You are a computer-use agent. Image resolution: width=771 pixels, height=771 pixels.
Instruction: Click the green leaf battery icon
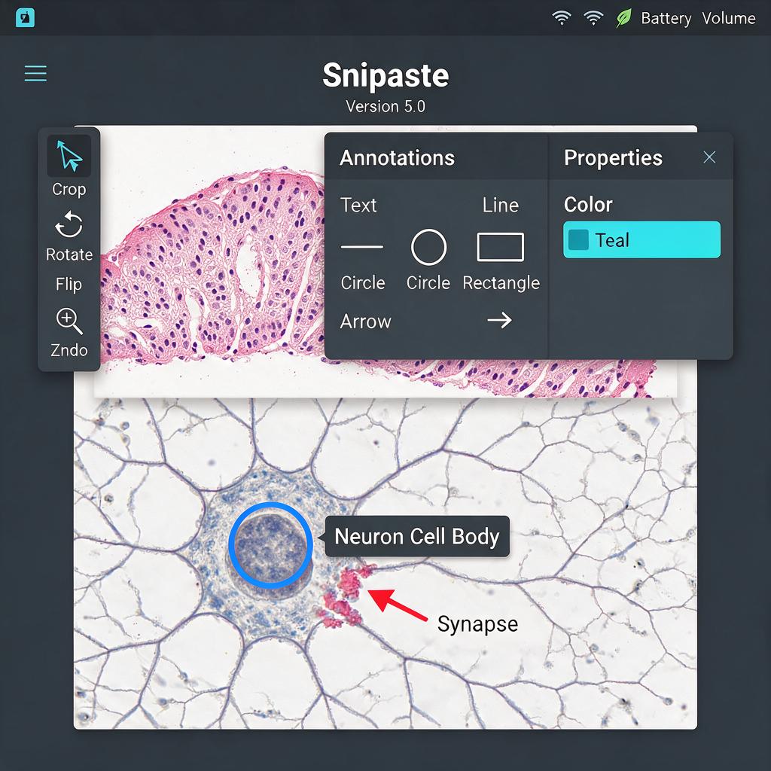[623, 19]
